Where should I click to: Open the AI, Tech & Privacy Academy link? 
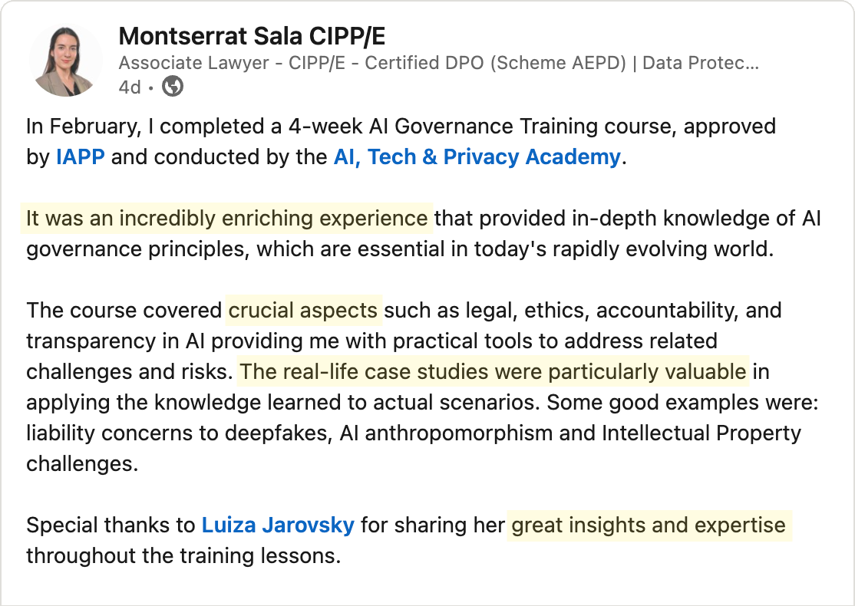point(477,157)
